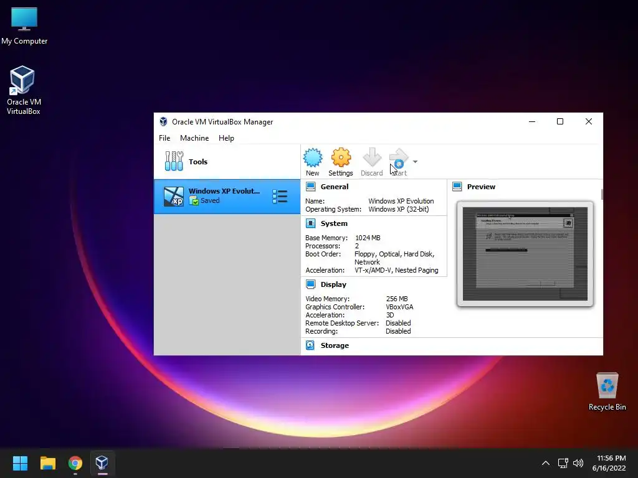Click the Discard saved state icon
Image resolution: width=638 pixels, height=478 pixels.
371,157
